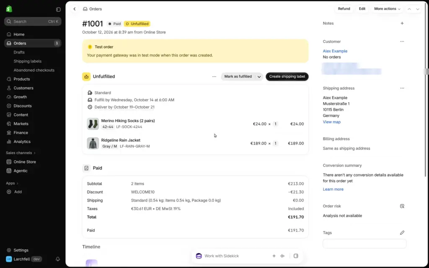Open the Unfulfilled card three-dot menu
The image size is (429, 268).
(214, 77)
